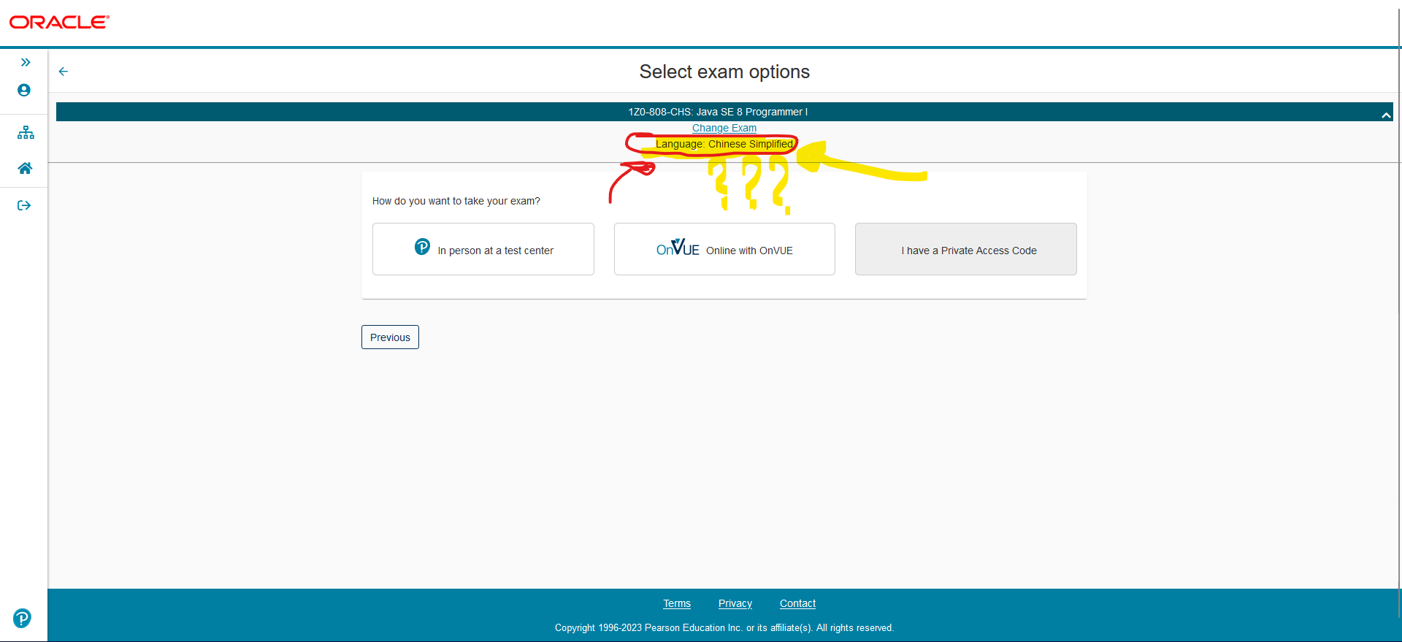Click the Pearson logo icon at bottom left
The width and height of the screenshot is (1402, 642).
(22, 619)
